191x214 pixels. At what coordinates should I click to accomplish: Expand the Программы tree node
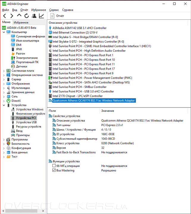[x=4, y=140]
